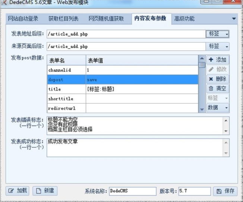Image resolution: width=243 pixels, height=202 pixels.
Task: Select the shorttitle row
Action: click(x=123, y=99)
